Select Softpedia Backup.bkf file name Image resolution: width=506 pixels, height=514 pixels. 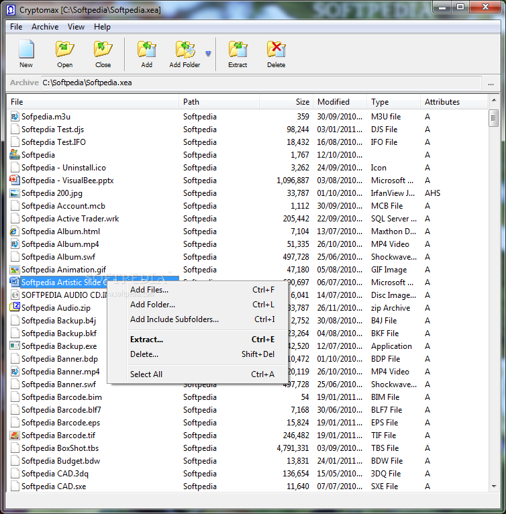[59, 333]
